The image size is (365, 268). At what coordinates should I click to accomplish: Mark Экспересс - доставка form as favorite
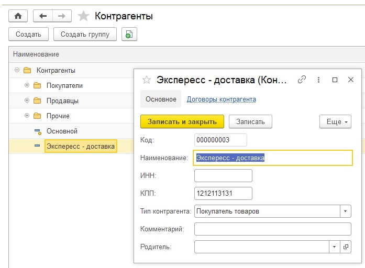pyautogui.click(x=147, y=80)
